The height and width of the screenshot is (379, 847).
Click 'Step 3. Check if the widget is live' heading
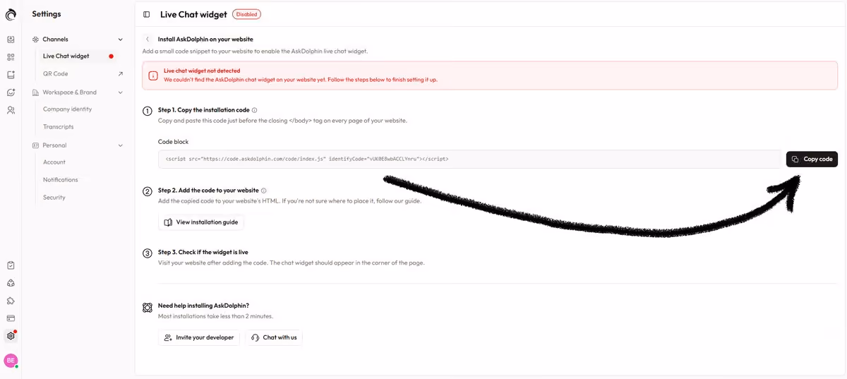coord(203,252)
